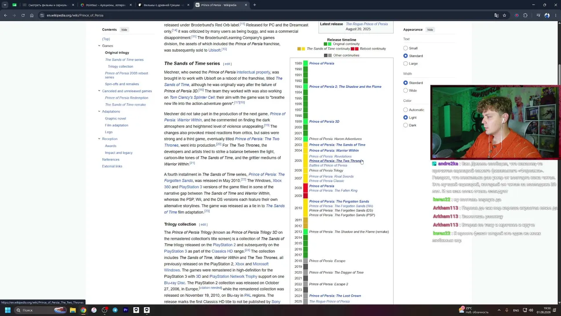Open PlayStation Network Trophy link
The height and width of the screenshot is (316, 561).
click(233, 276)
